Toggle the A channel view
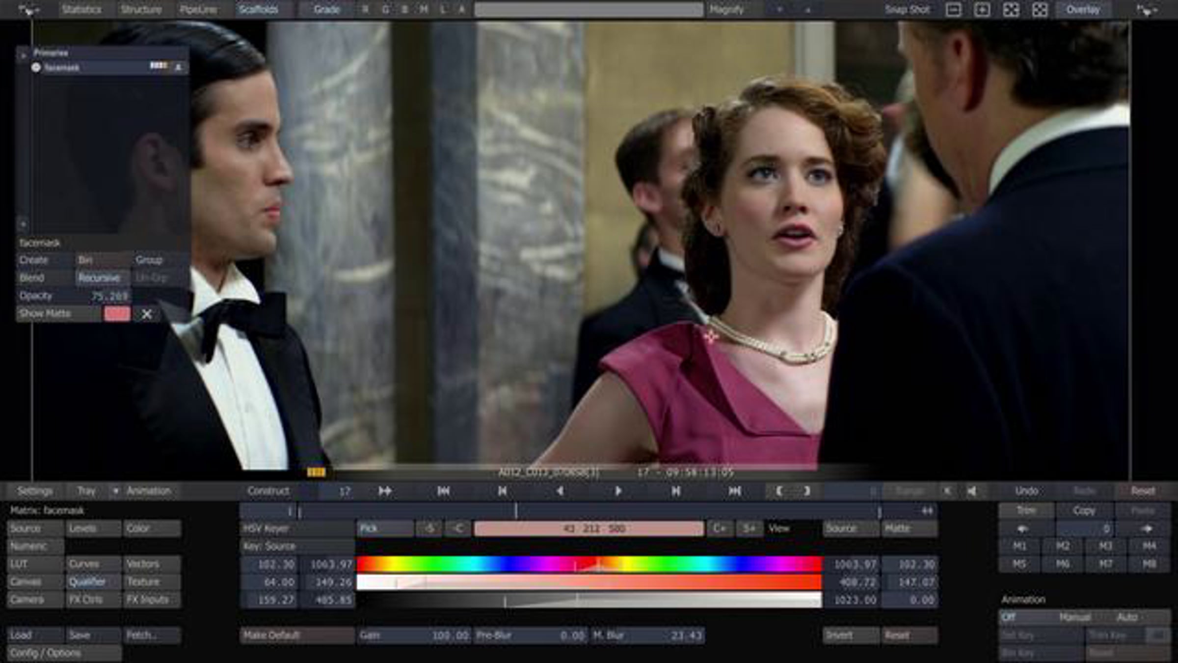 coord(462,9)
